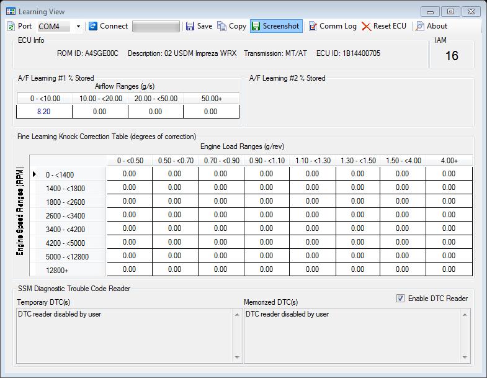The width and height of the screenshot is (487, 378).
Task: Open the Comm Log
Action: pos(333,26)
